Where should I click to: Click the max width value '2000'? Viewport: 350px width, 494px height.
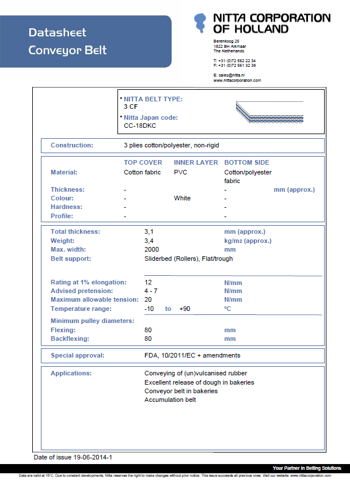[x=151, y=249]
